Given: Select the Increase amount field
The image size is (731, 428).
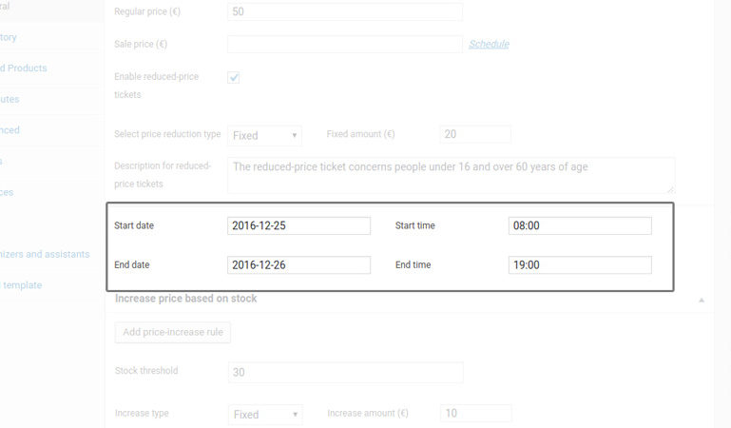Looking at the screenshot, I should click(x=476, y=414).
